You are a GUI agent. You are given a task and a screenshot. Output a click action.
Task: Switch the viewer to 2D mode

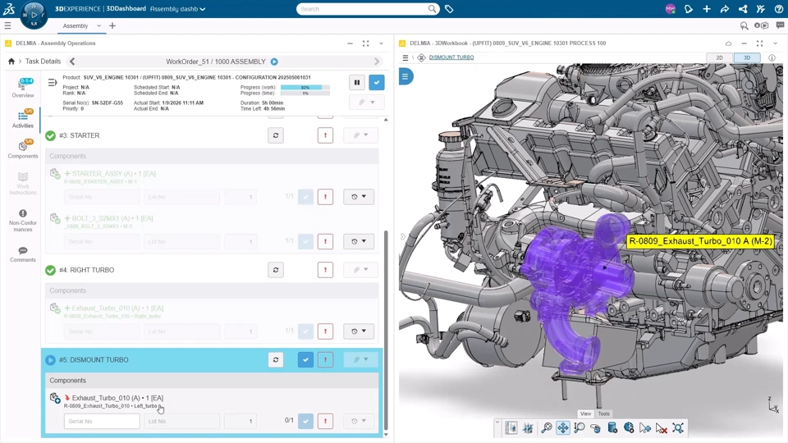click(x=719, y=57)
